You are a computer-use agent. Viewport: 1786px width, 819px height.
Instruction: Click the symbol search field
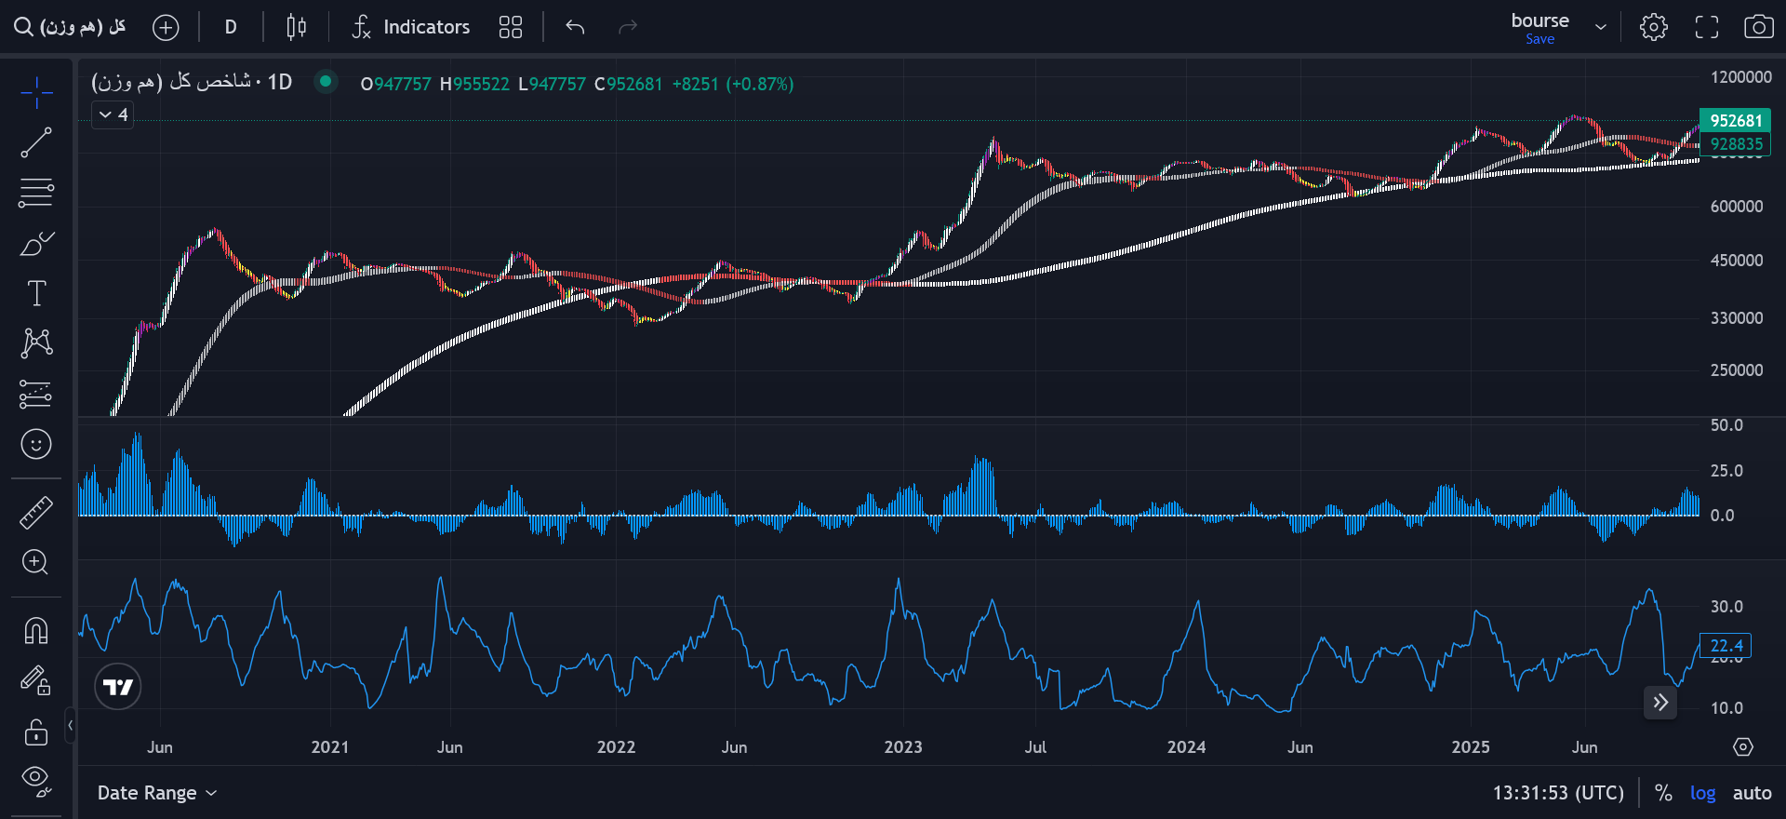[x=71, y=27]
